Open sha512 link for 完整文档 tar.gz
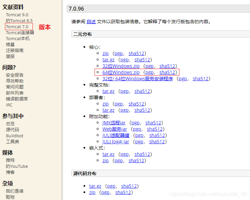 [x=142, y=91]
